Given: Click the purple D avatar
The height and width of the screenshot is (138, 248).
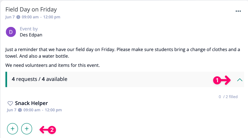Looking at the screenshot, I should [x=11, y=32].
